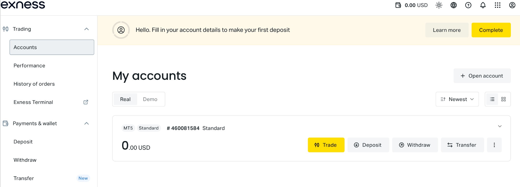This screenshot has width=520, height=187.
Task: Click the Open account button
Action: [482, 76]
